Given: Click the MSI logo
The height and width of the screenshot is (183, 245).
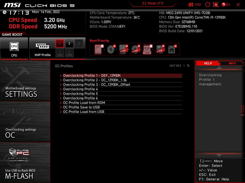Looking at the screenshot, I should click(x=12, y=5).
